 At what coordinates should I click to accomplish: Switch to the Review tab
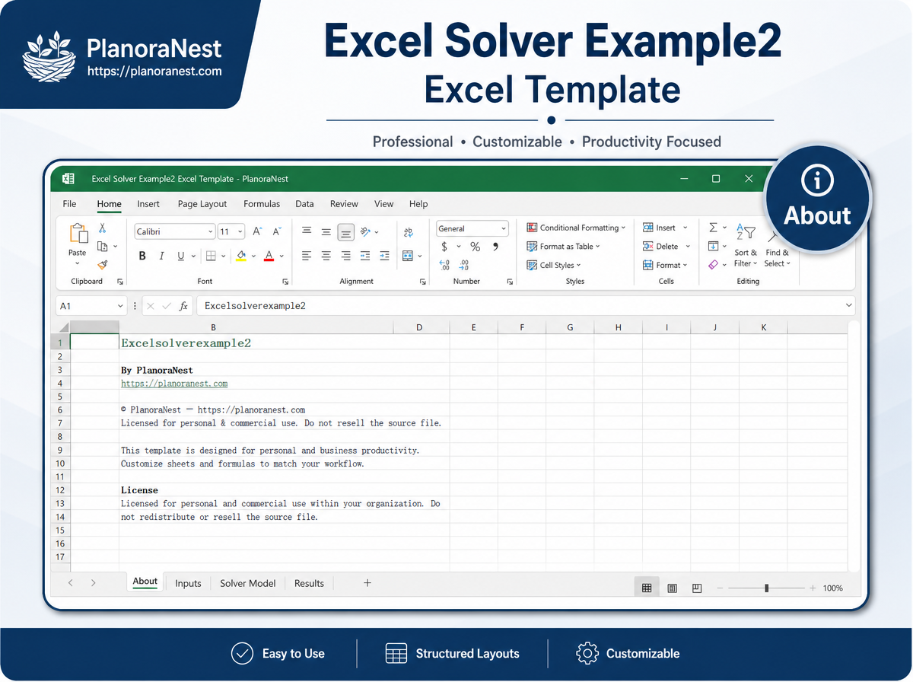[344, 204]
